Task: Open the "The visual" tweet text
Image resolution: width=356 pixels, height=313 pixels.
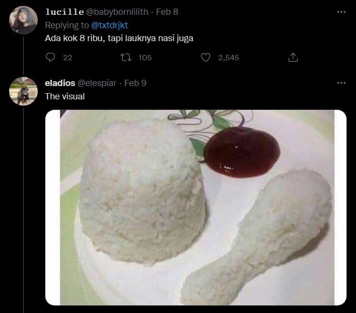Action: [65, 96]
